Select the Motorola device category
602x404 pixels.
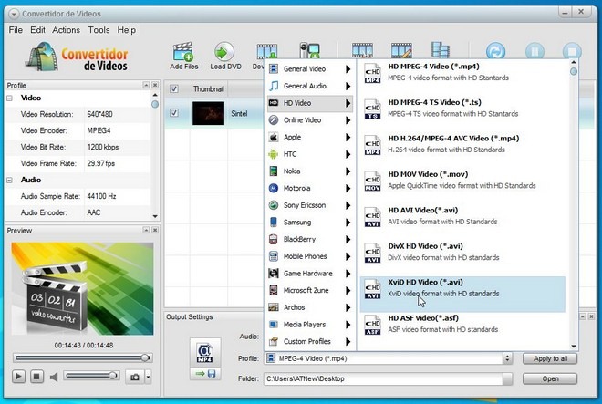tap(309, 188)
